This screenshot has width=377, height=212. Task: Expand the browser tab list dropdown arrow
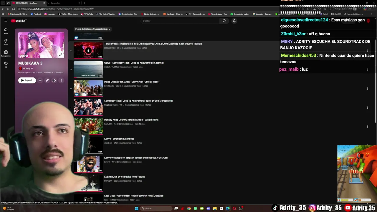point(3,3)
